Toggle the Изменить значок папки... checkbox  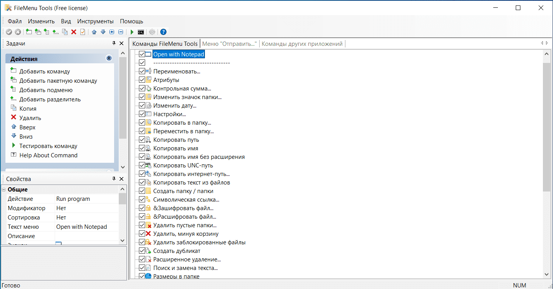142,97
